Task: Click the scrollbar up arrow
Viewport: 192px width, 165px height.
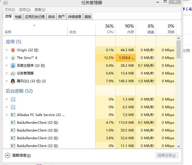Action: (x=178, y=38)
